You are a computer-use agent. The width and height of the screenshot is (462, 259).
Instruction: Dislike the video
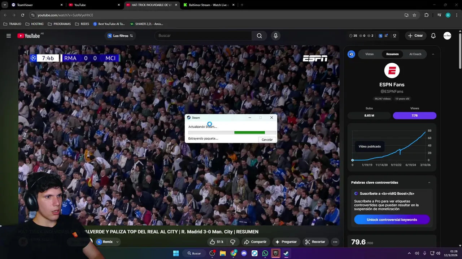point(233,242)
